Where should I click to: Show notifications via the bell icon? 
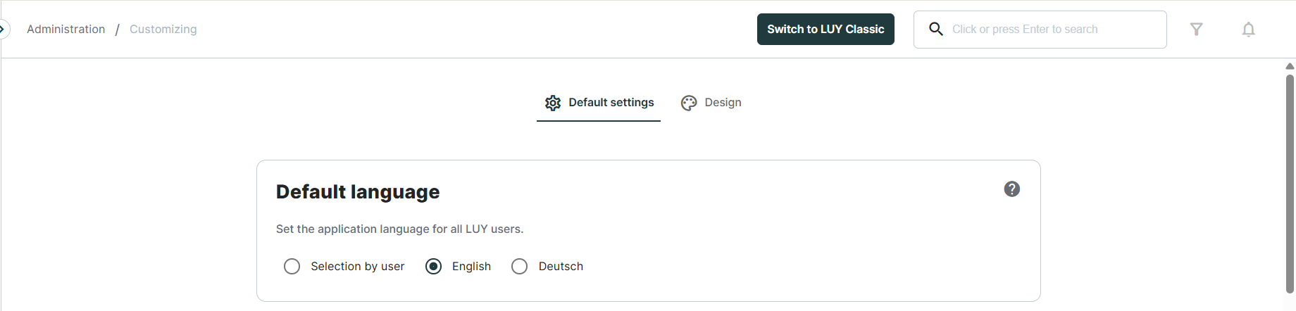[1248, 30]
